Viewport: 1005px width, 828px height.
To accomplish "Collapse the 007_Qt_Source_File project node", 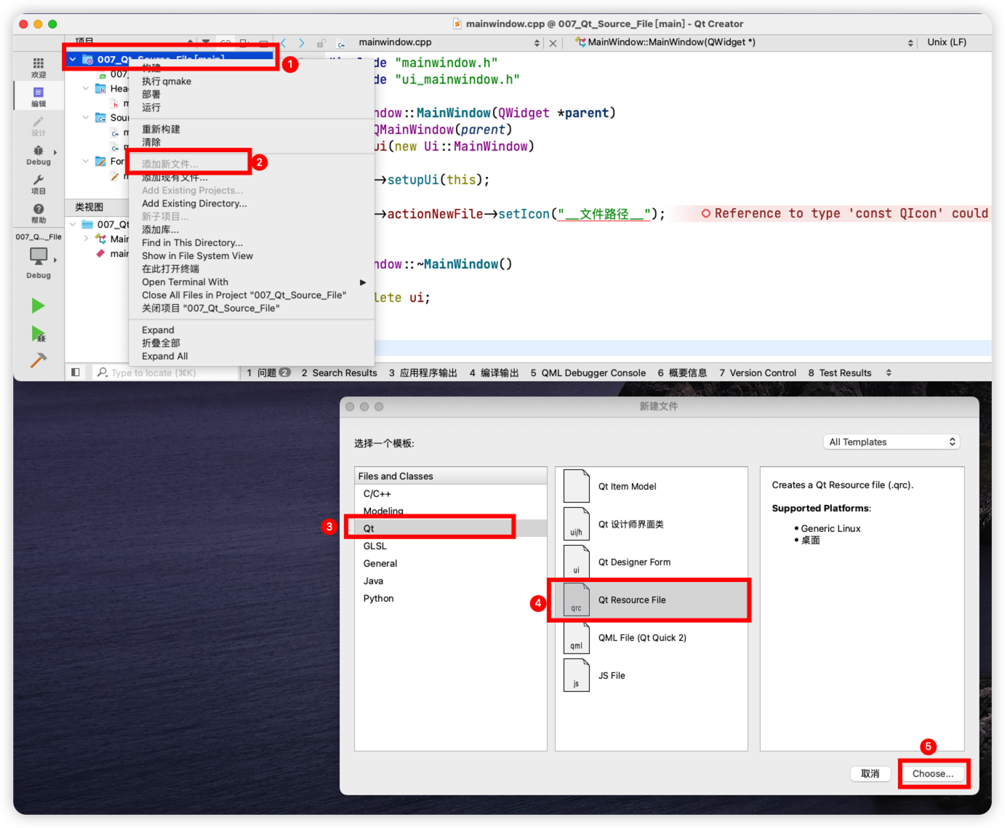I will pyautogui.click(x=73, y=60).
